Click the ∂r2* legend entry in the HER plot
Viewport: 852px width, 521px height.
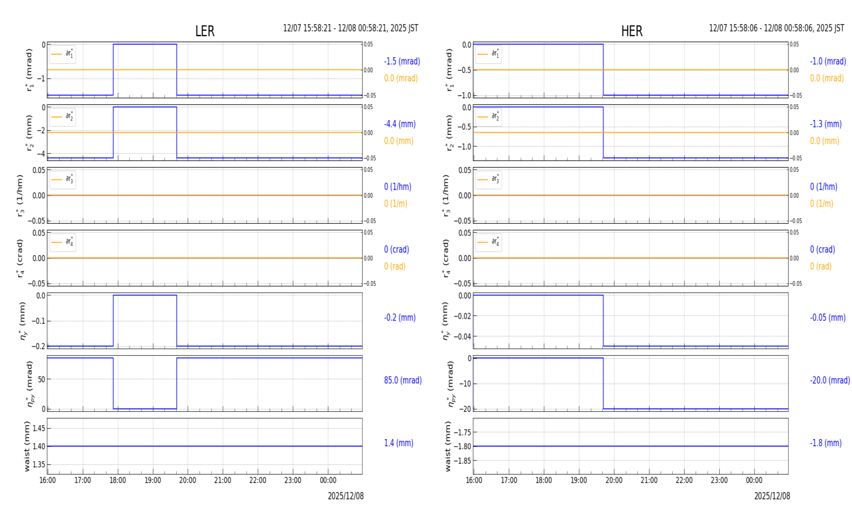click(x=489, y=117)
